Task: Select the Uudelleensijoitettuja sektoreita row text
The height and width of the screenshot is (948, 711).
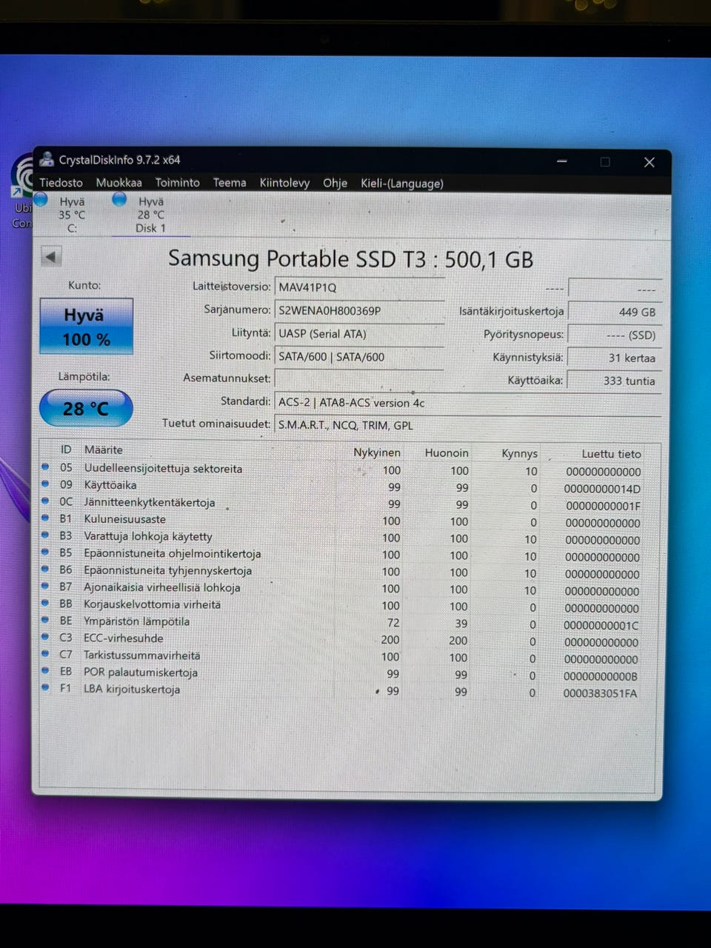Action: pyautogui.click(x=163, y=469)
